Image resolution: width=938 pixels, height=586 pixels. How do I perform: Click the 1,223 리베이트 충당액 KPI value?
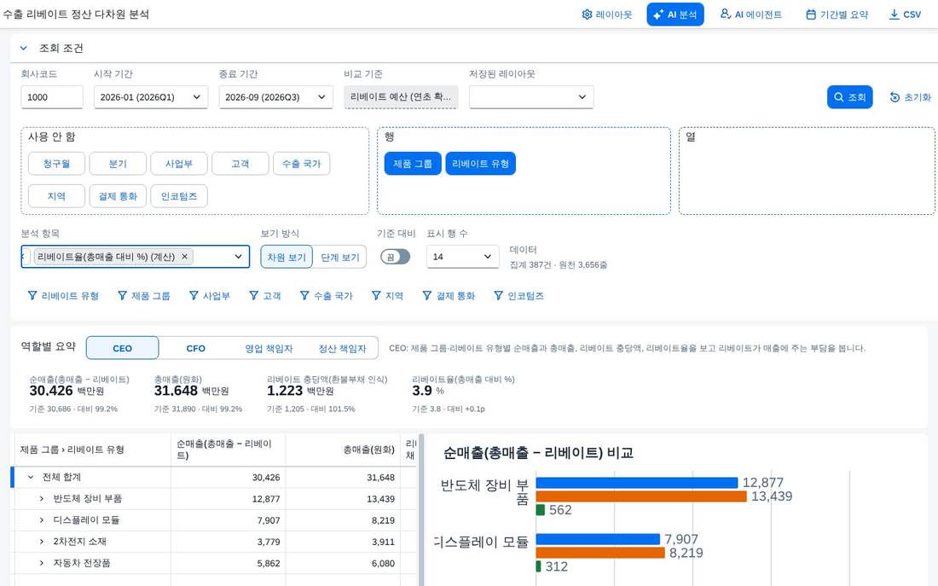pyautogui.click(x=300, y=391)
